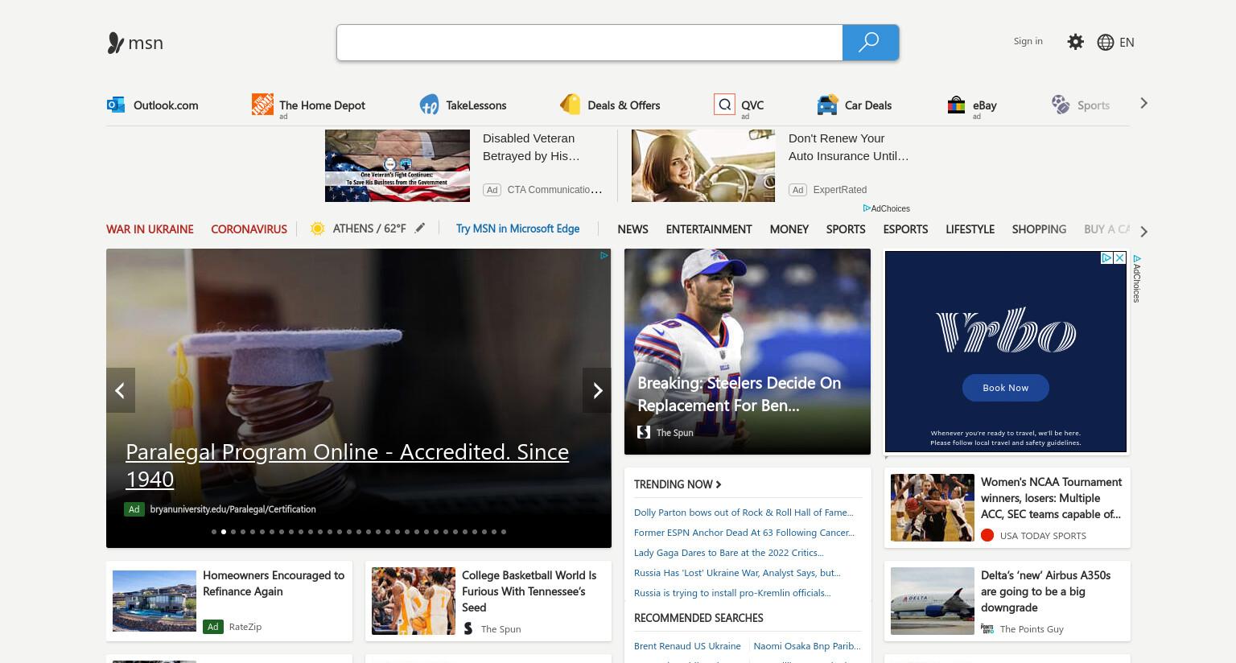
Task: Close the Vrbo ad with the X
Action: 1119,257
